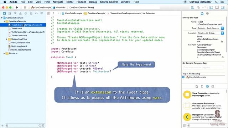Screen dimensions: 228x128
Task: Toggle the Debug area visibility
Action: (x=217, y=7)
